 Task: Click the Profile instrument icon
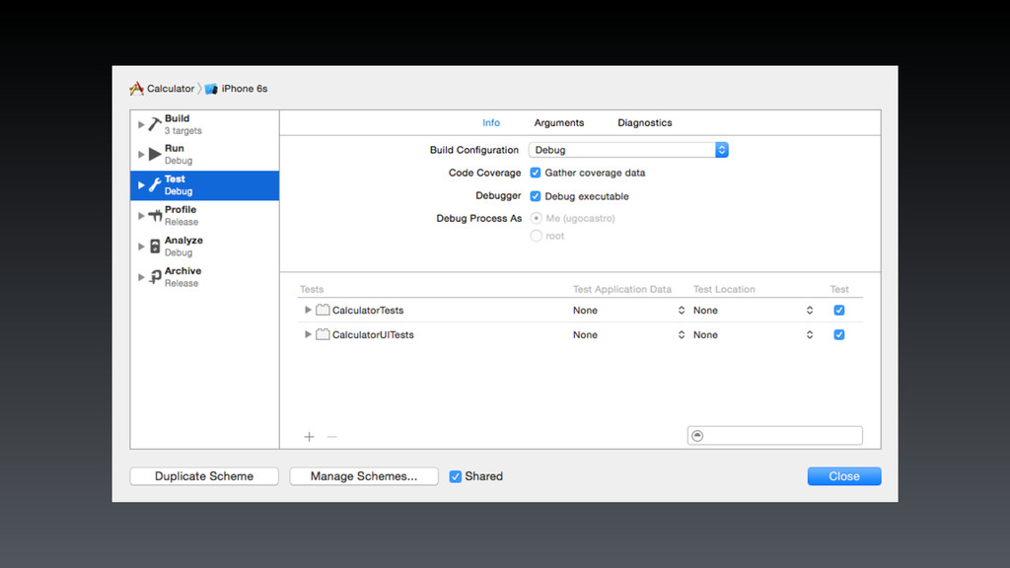pos(155,216)
